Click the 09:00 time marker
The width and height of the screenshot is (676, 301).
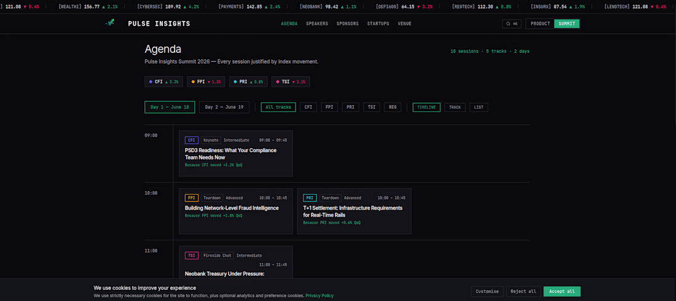tap(151, 135)
